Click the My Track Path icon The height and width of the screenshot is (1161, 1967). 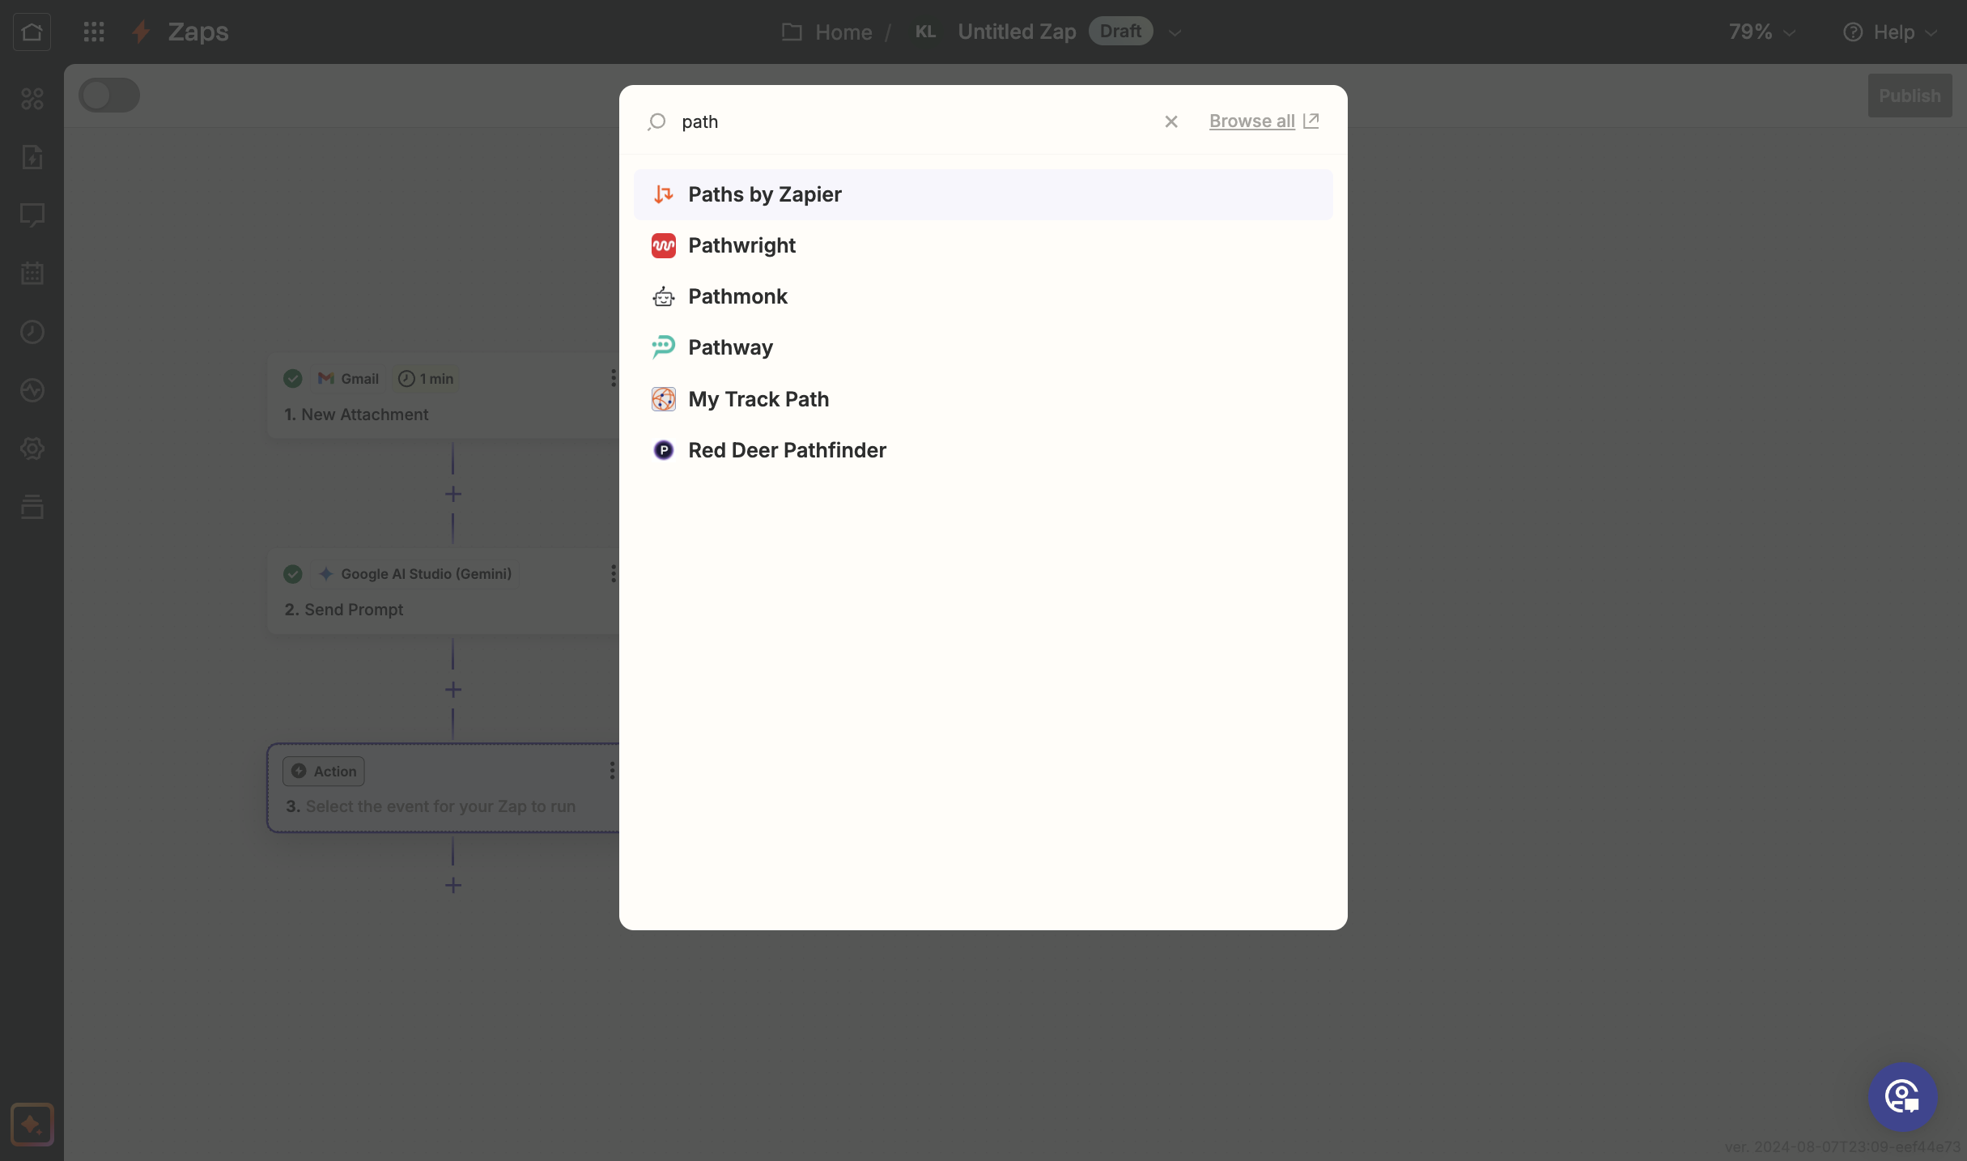pos(663,399)
